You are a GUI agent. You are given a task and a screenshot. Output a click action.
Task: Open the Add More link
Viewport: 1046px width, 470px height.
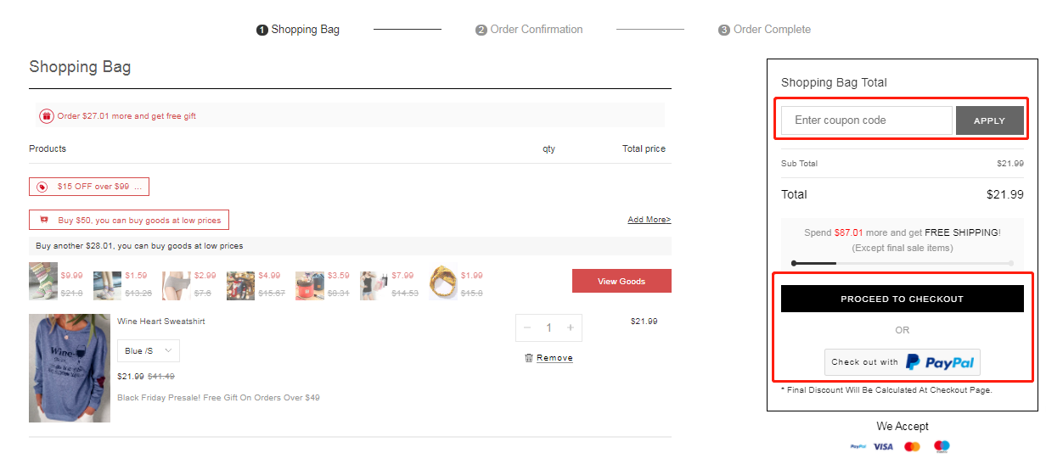point(649,220)
